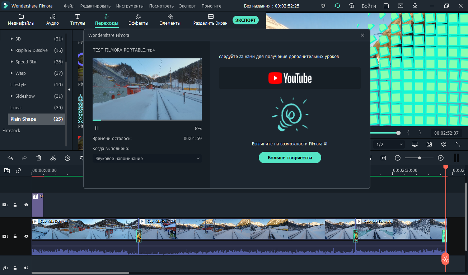Toggle the auto ripple link icon
Screen dimensions: 468x275
[18, 171]
